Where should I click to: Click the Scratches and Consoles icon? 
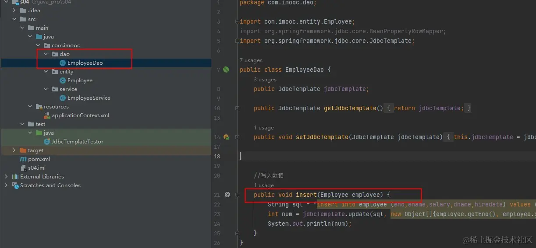[15, 185]
